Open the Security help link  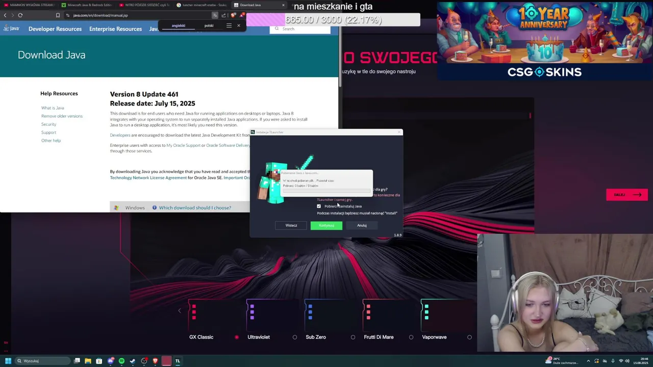click(x=48, y=124)
